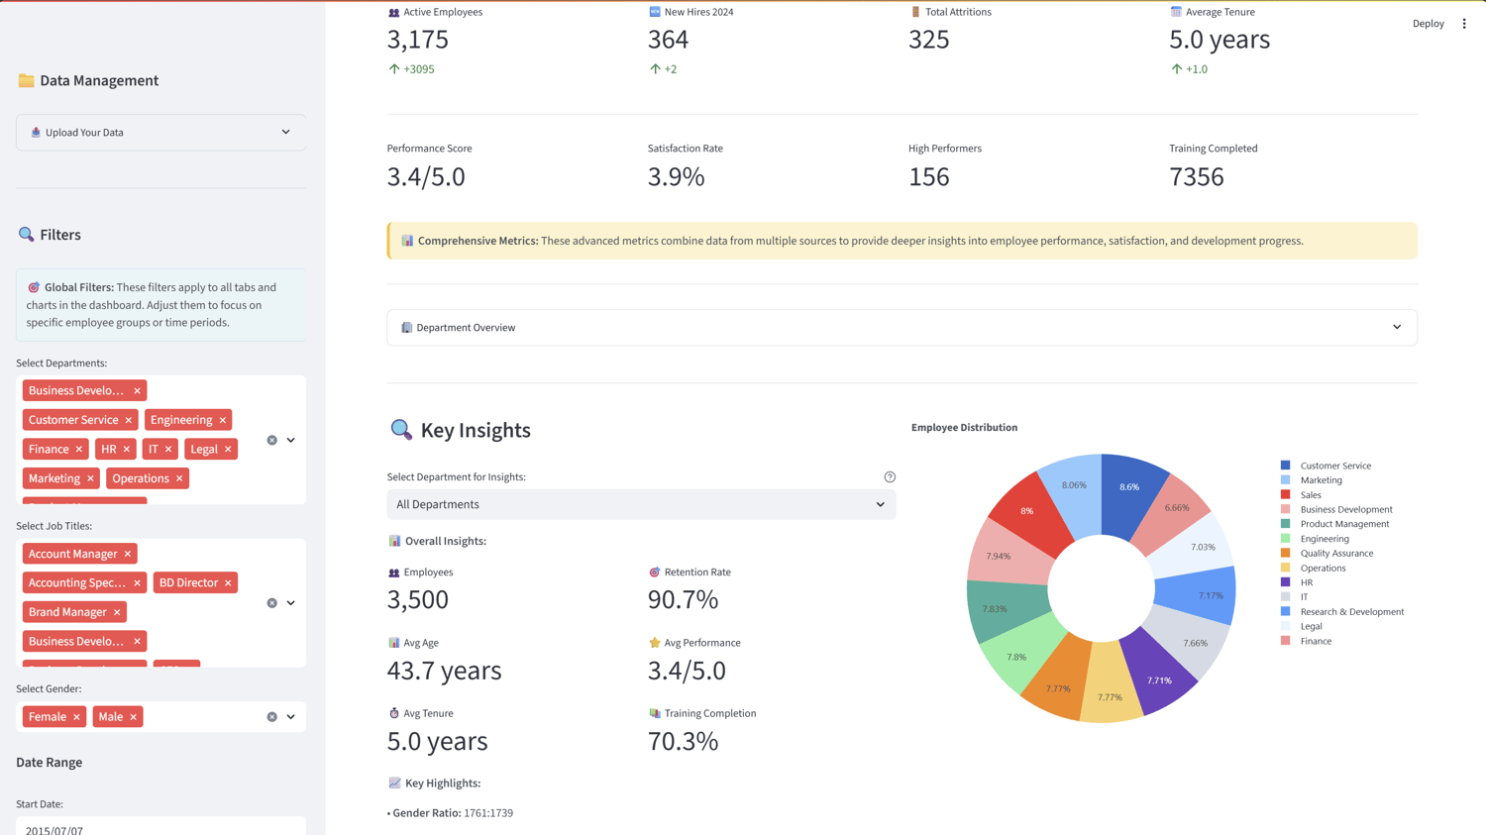Screen dimensions: 1486x835
Task: Remove the Finance department tag
Action: 79,450
